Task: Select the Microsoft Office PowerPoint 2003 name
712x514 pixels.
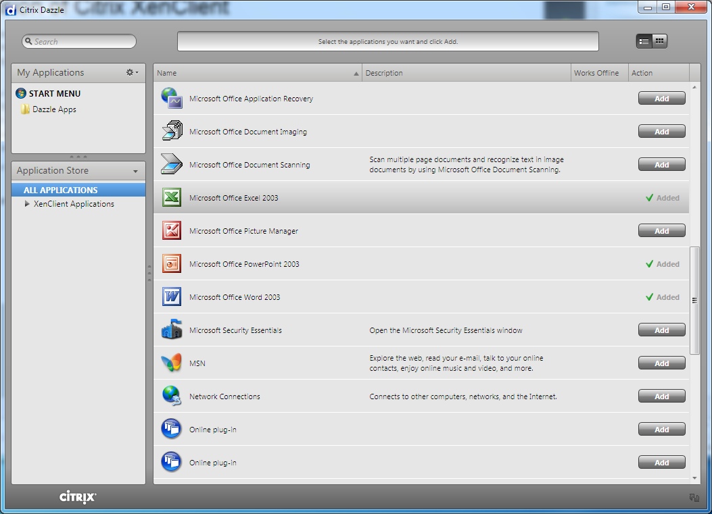Action: click(x=244, y=264)
